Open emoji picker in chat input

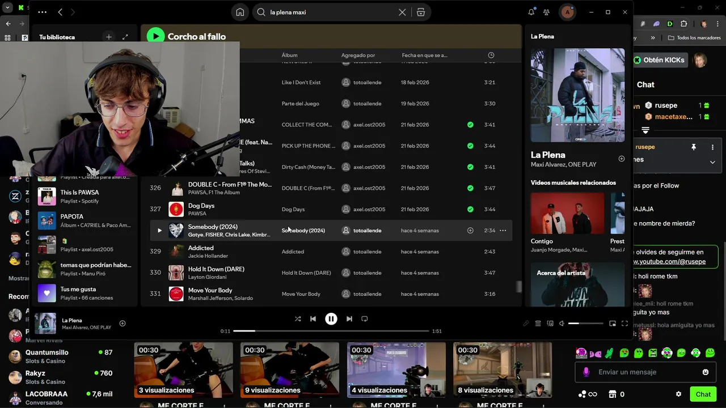coord(706,372)
